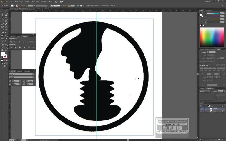
Task: Select the Selection tool (black arrow)
Action: 2,12
